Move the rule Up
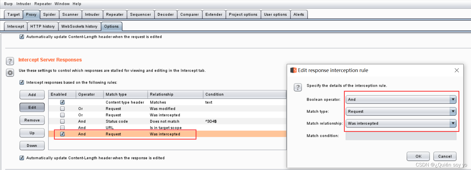471x170 pixels. coord(32,133)
